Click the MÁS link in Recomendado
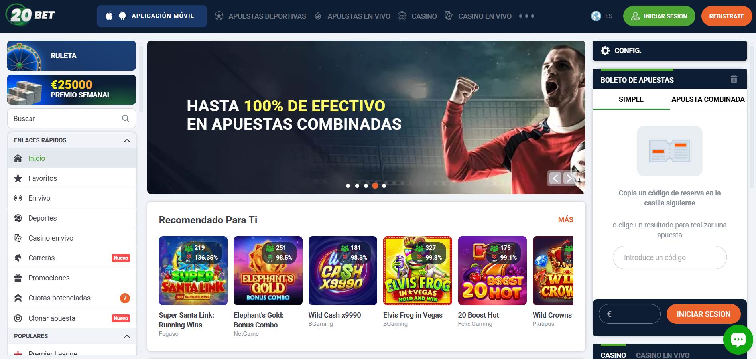 point(565,220)
